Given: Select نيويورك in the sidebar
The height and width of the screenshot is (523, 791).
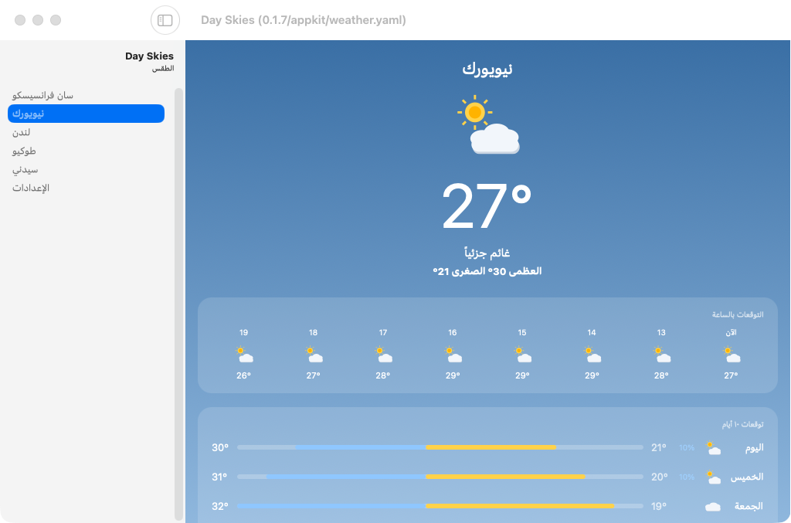Looking at the screenshot, I should click(x=87, y=114).
